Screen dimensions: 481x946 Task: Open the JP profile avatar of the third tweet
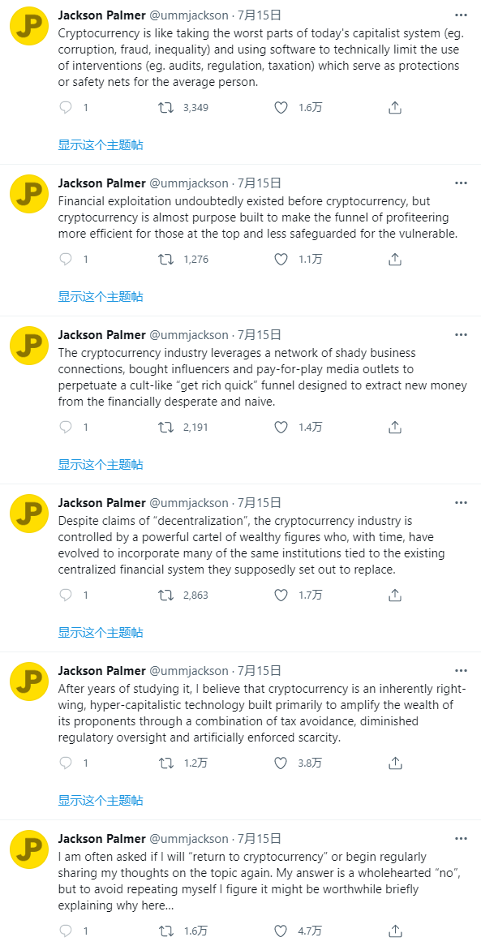click(30, 345)
